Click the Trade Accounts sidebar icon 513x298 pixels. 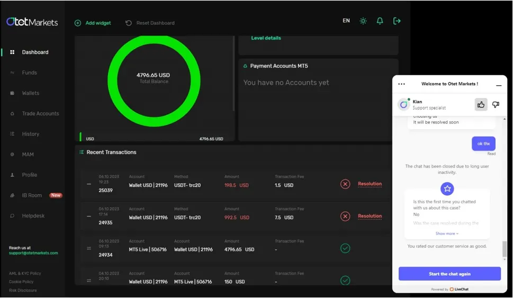tap(12, 113)
